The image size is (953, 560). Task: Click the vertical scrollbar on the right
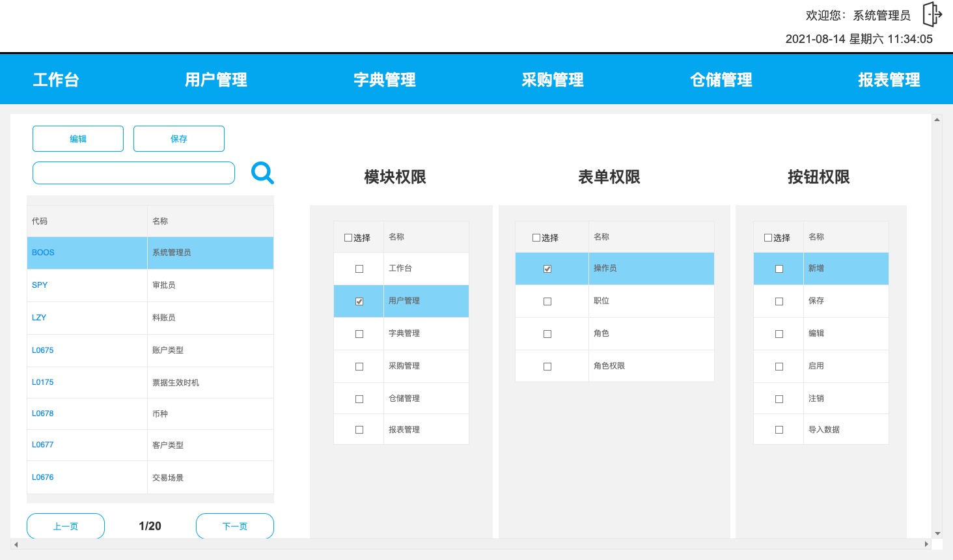[937, 326]
